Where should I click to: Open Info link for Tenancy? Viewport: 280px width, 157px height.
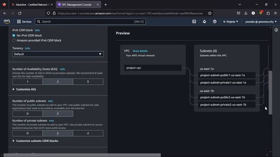[x=27, y=48]
